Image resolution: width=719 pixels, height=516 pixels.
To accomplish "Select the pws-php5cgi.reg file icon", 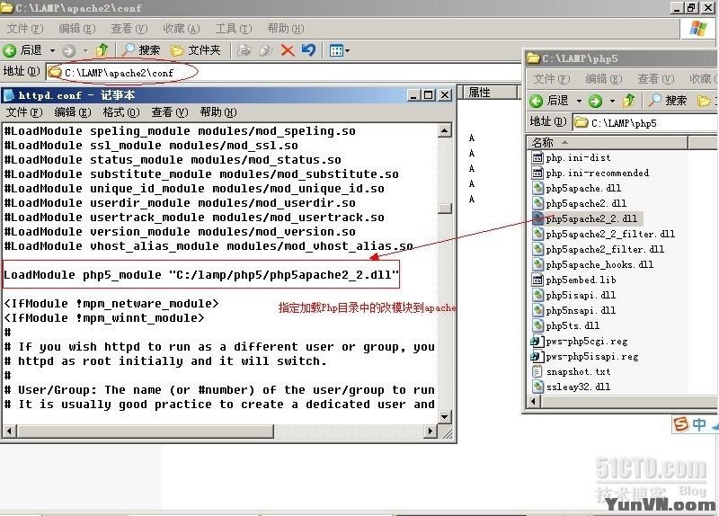I will pyautogui.click(x=537, y=342).
